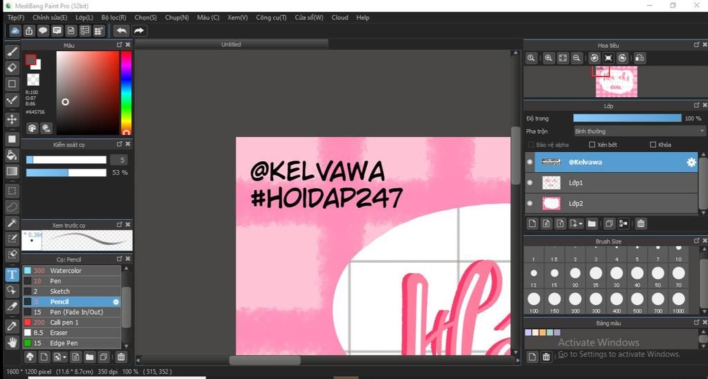Open the Pha trộn blend mode dropdown
Image resolution: width=708 pixels, height=379 pixels.
pos(638,131)
